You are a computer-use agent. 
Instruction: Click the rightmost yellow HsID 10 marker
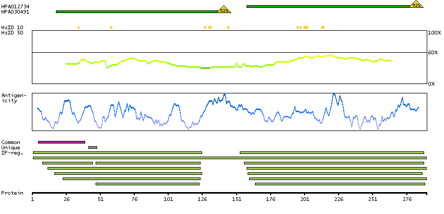click(323, 27)
